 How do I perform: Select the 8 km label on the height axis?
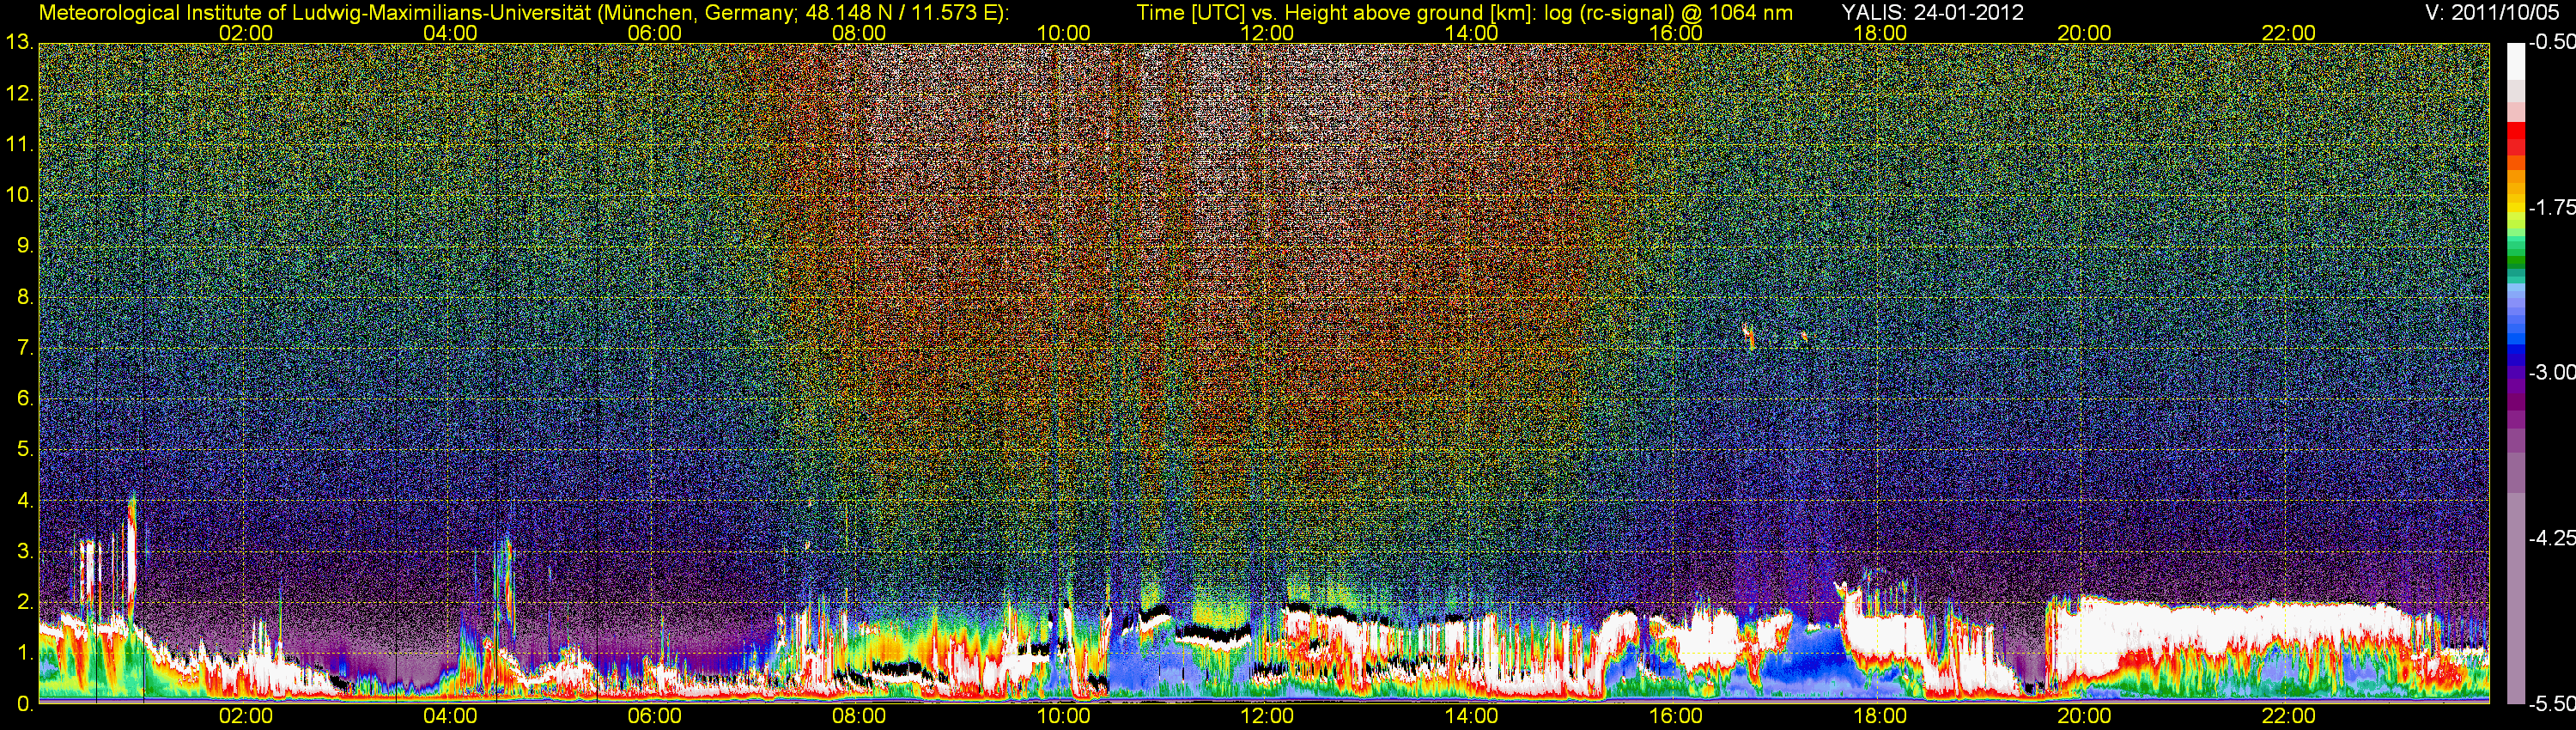(x=25, y=297)
